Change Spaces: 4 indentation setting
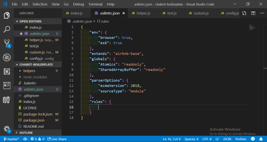Image resolution: width=267 pixels, height=142 pixels. pos(191,139)
